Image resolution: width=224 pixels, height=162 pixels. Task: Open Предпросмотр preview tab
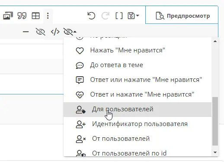(x=182, y=15)
